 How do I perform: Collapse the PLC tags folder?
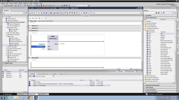6,36
